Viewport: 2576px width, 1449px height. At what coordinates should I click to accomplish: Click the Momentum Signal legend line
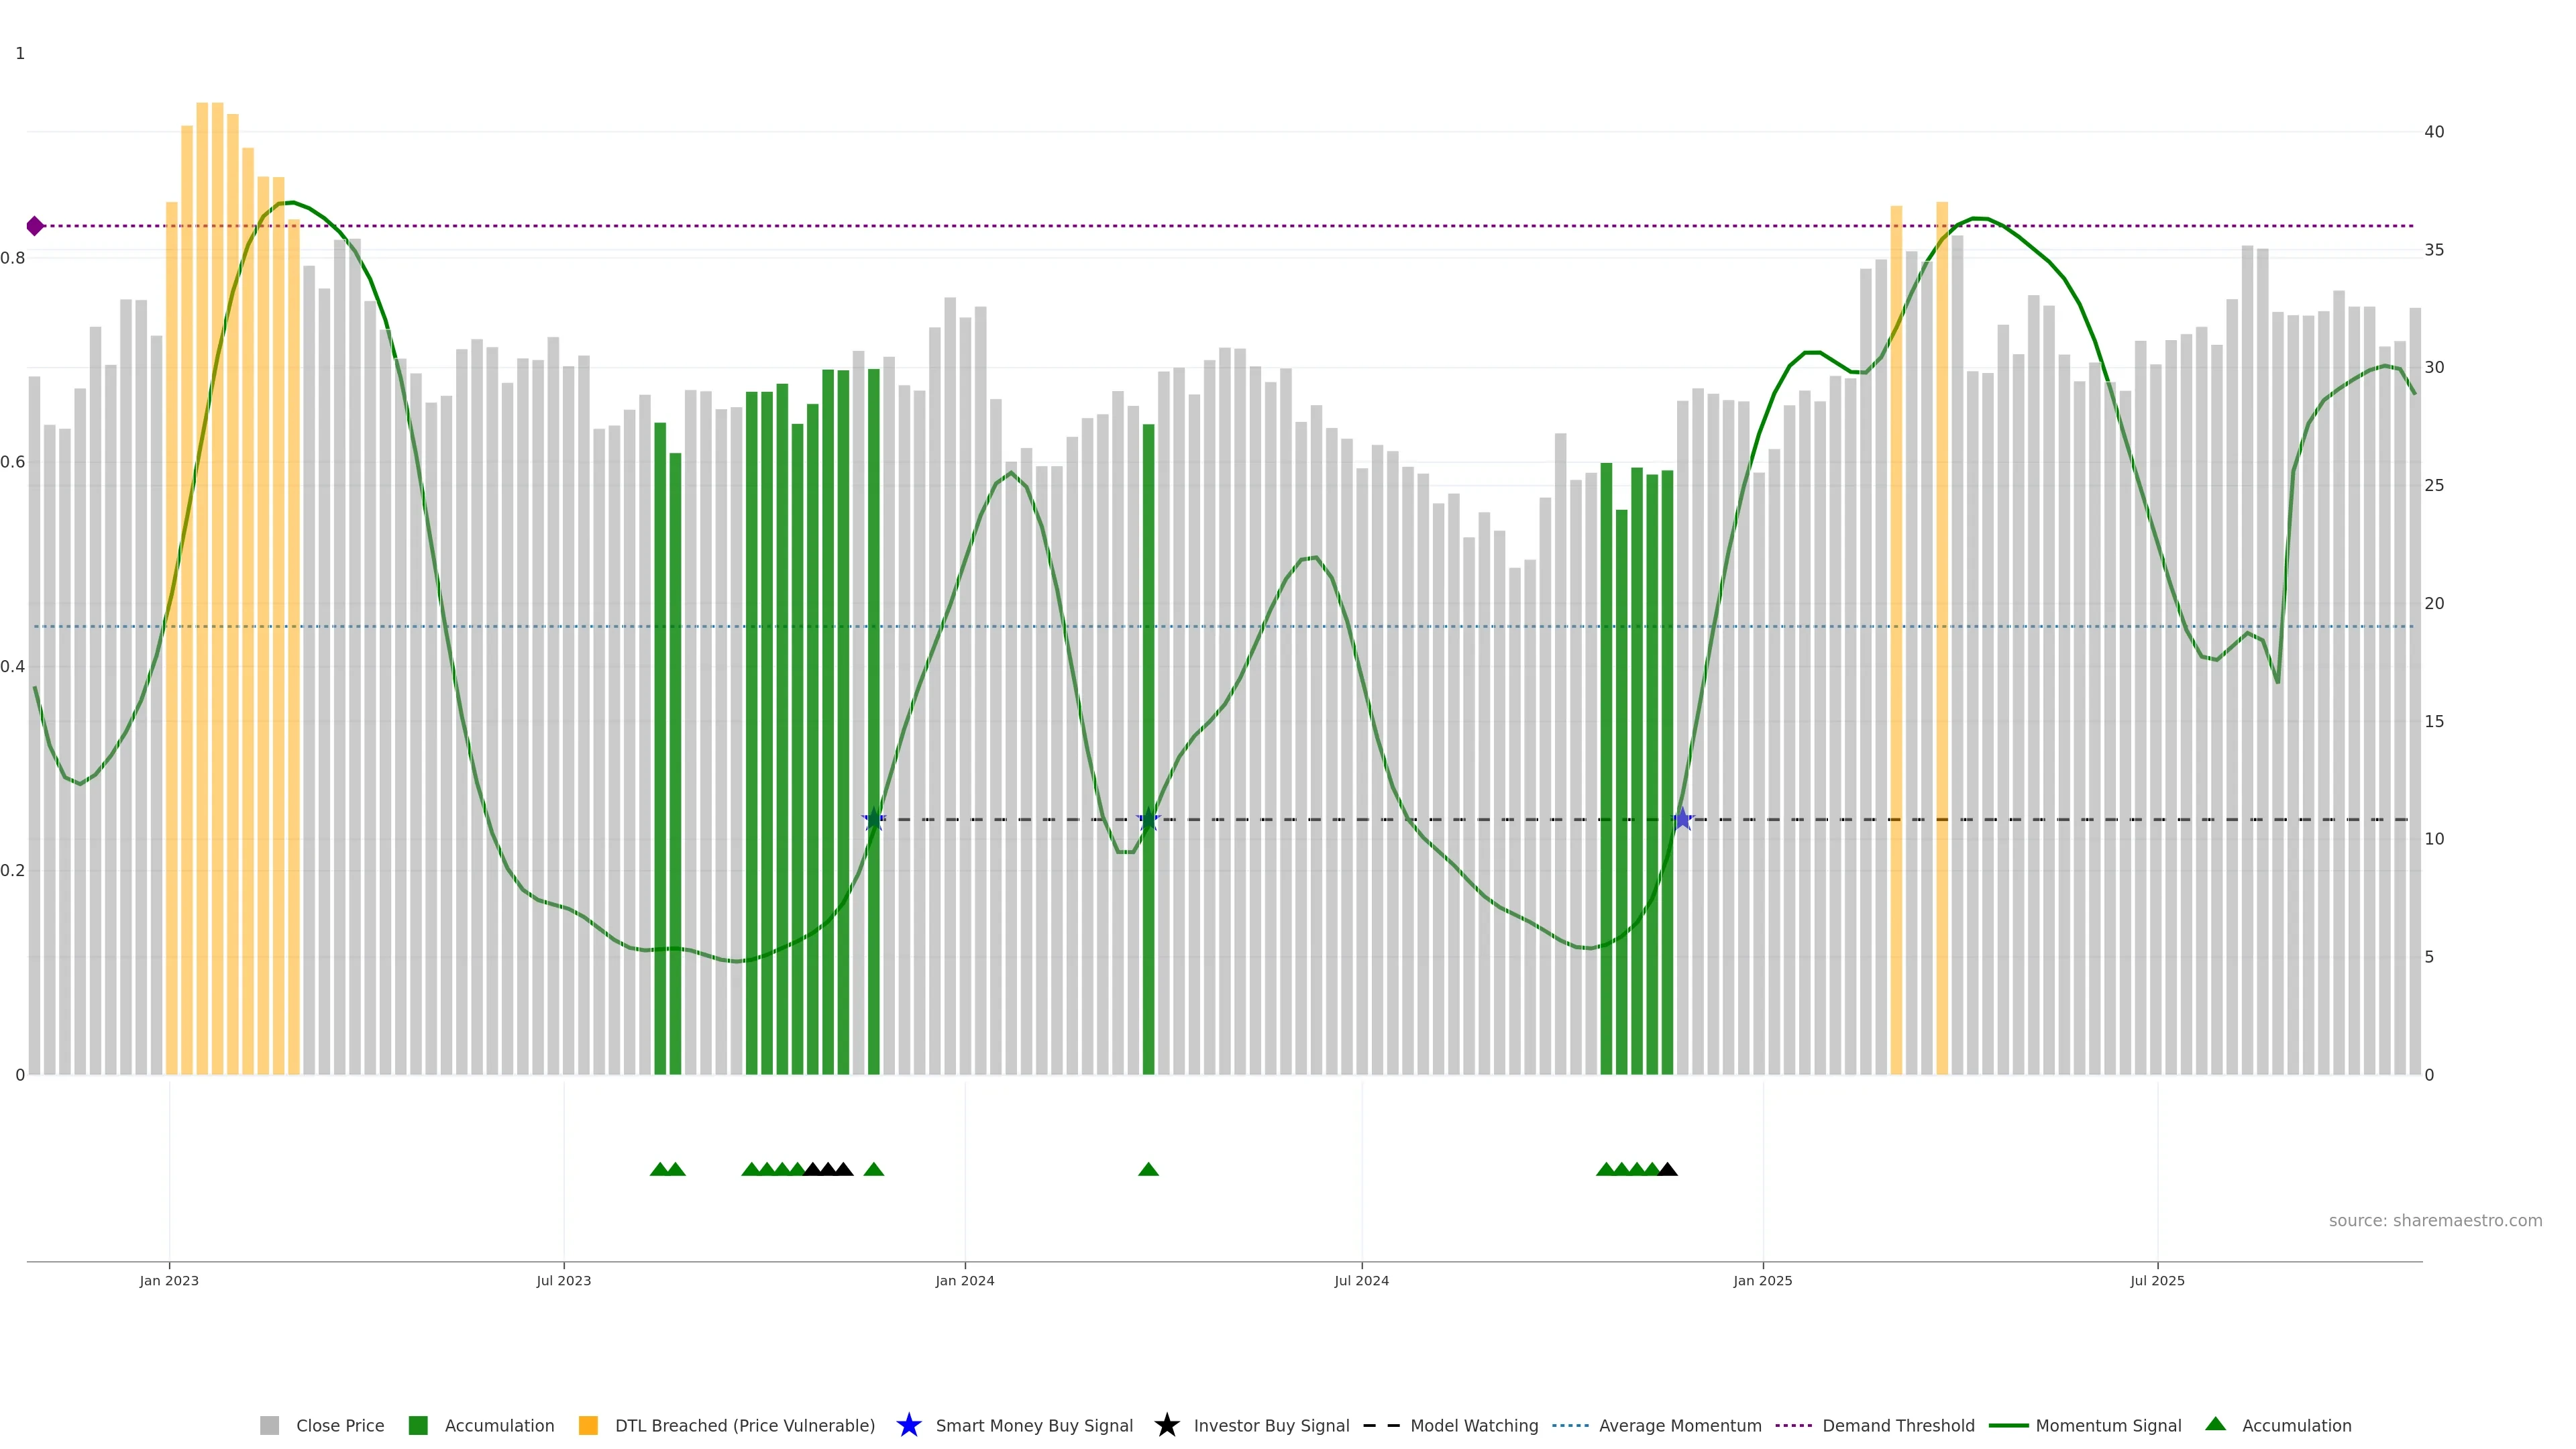pos(2008,1426)
